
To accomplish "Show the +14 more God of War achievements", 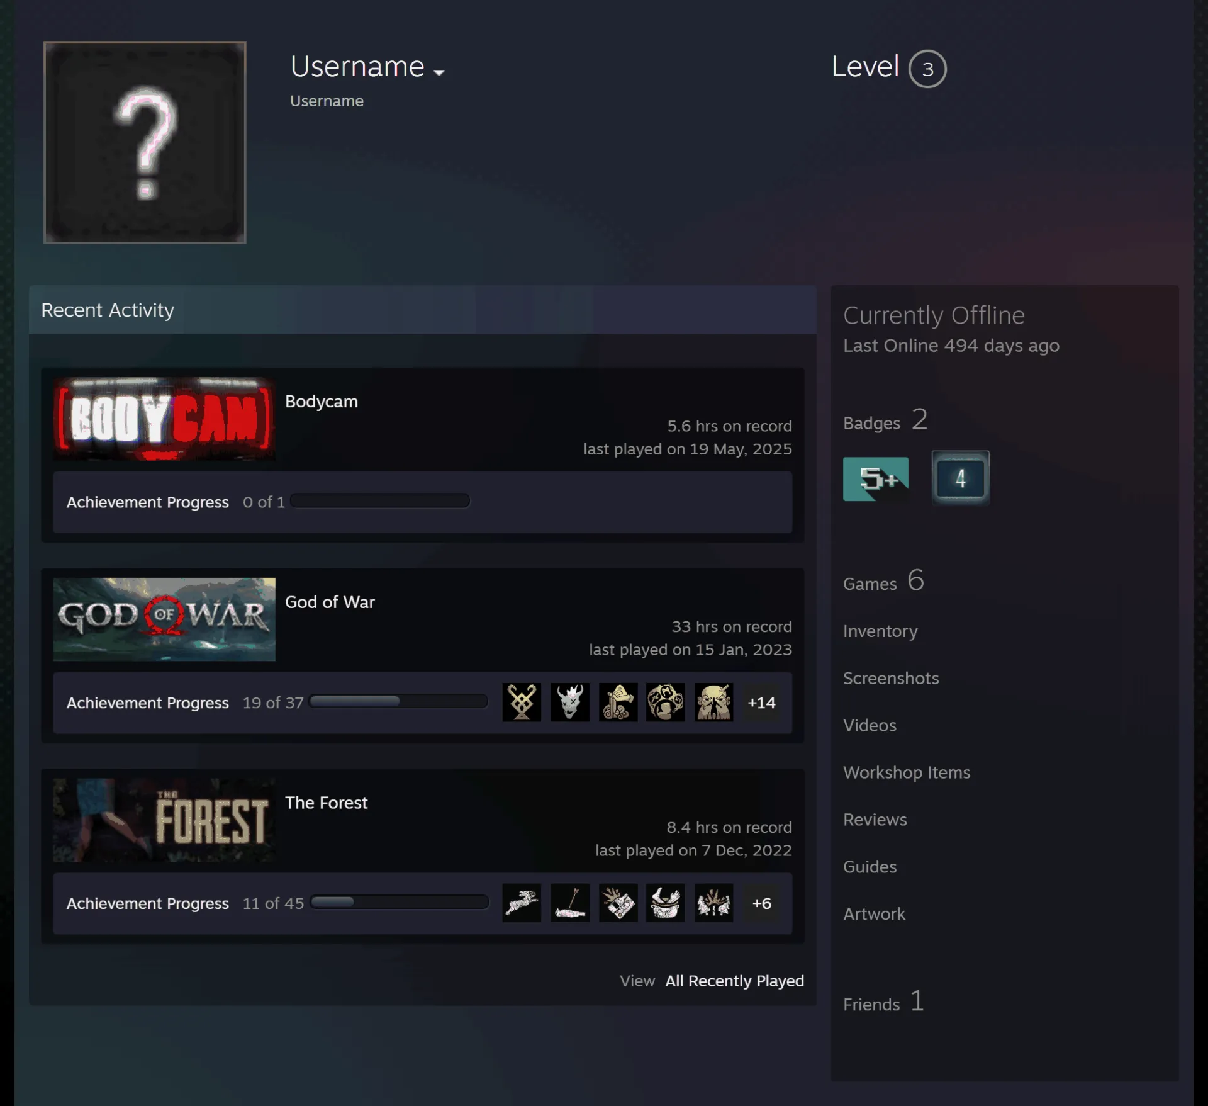I will pos(761,703).
